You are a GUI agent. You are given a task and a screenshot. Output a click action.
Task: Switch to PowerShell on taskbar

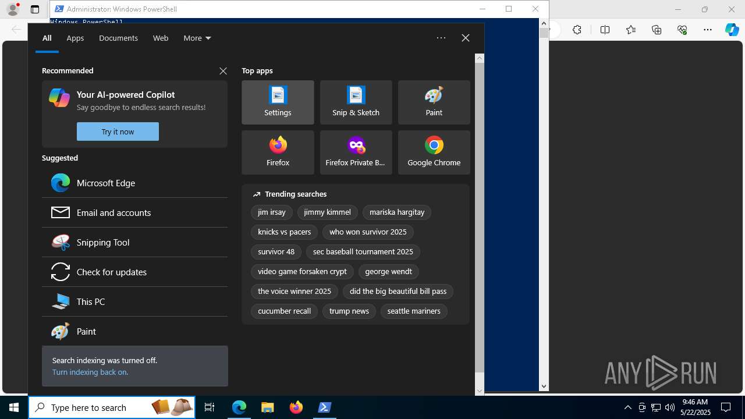(325, 407)
